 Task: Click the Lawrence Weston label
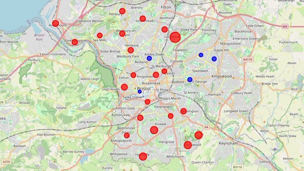90,21
